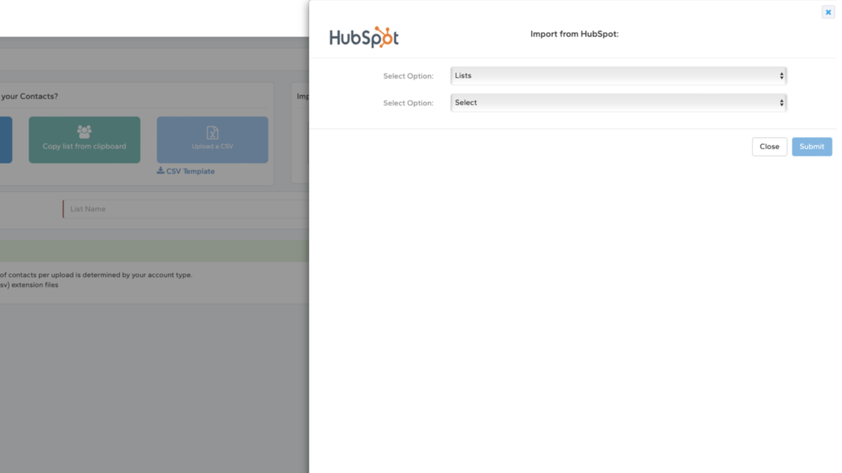The image size is (842, 473).
Task: Click the CSV file icon above Upload a CSV
Action: [x=212, y=133]
